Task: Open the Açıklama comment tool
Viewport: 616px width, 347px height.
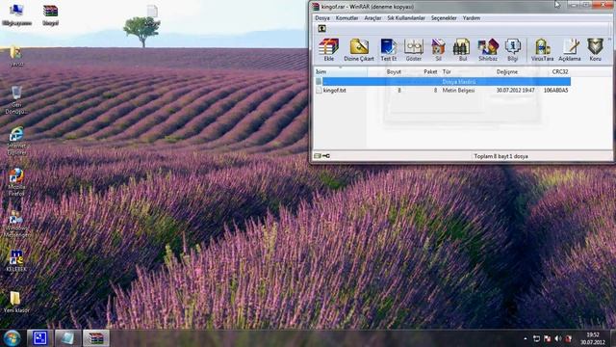Action: pos(569,49)
